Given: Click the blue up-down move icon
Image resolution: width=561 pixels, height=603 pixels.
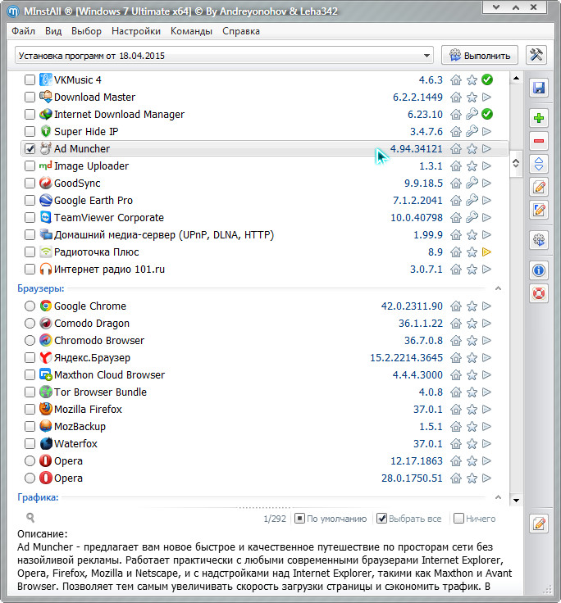Looking at the screenshot, I should [538, 164].
